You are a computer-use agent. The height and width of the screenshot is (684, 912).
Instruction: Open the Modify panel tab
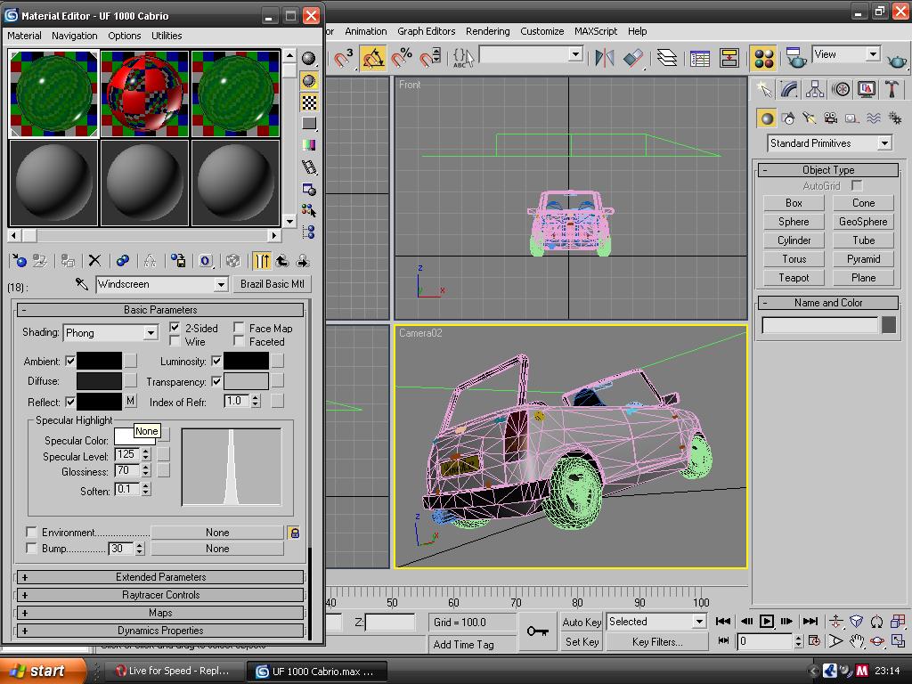point(789,89)
